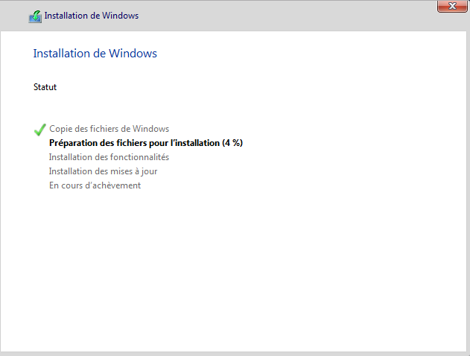Click the En cours d'achèvement step
Screen dimensions: 470x356
click(95, 185)
